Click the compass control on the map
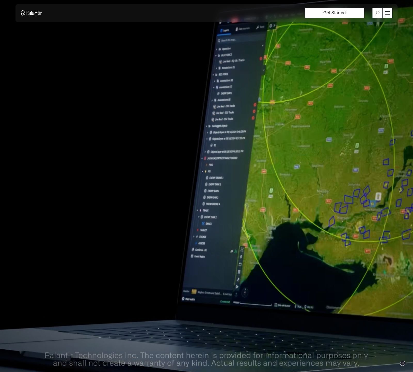 pyautogui.click(x=245, y=292)
